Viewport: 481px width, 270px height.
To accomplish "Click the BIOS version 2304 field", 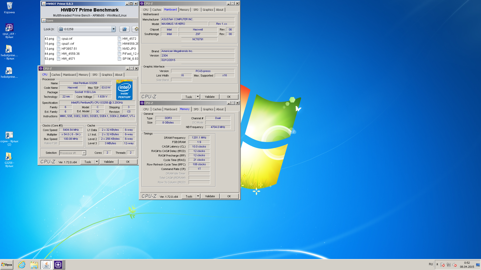I will (198, 55).
